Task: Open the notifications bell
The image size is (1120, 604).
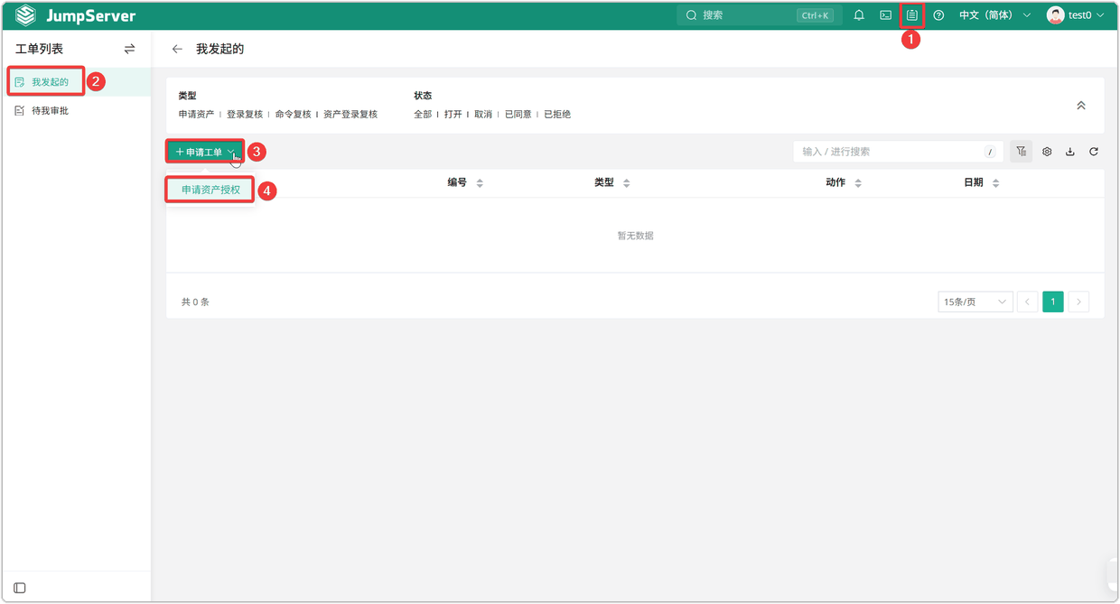Action: pos(859,15)
